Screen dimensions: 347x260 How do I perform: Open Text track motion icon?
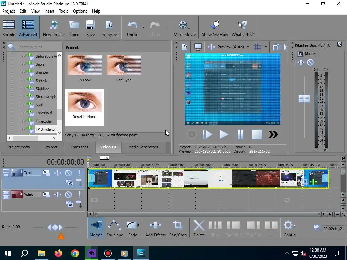click(46, 173)
